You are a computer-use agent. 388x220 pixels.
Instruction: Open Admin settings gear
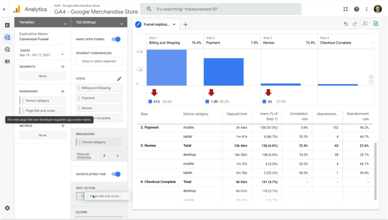[7, 208]
